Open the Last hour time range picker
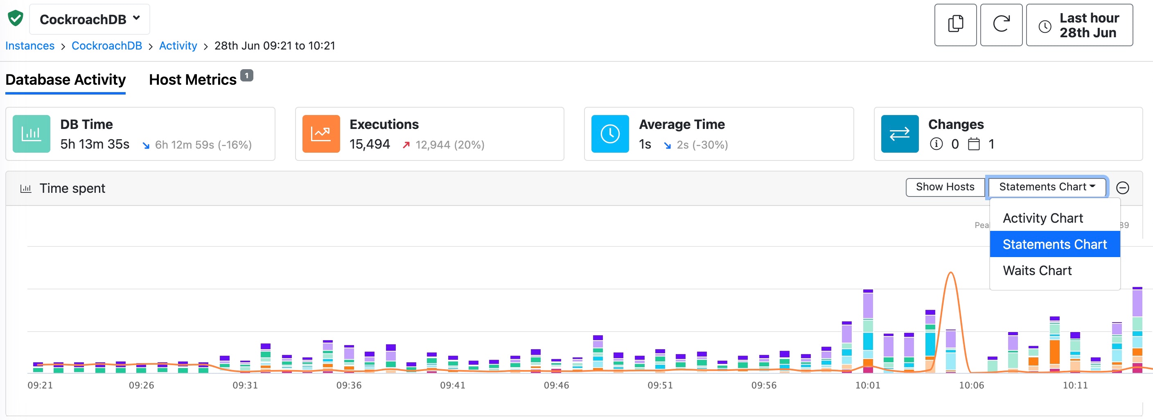The height and width of the screenshot is (420, 1153). point(1079,25)
